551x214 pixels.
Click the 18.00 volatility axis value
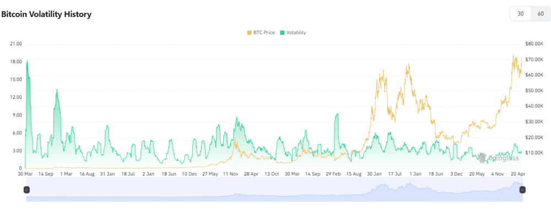(x=16, y=62)
